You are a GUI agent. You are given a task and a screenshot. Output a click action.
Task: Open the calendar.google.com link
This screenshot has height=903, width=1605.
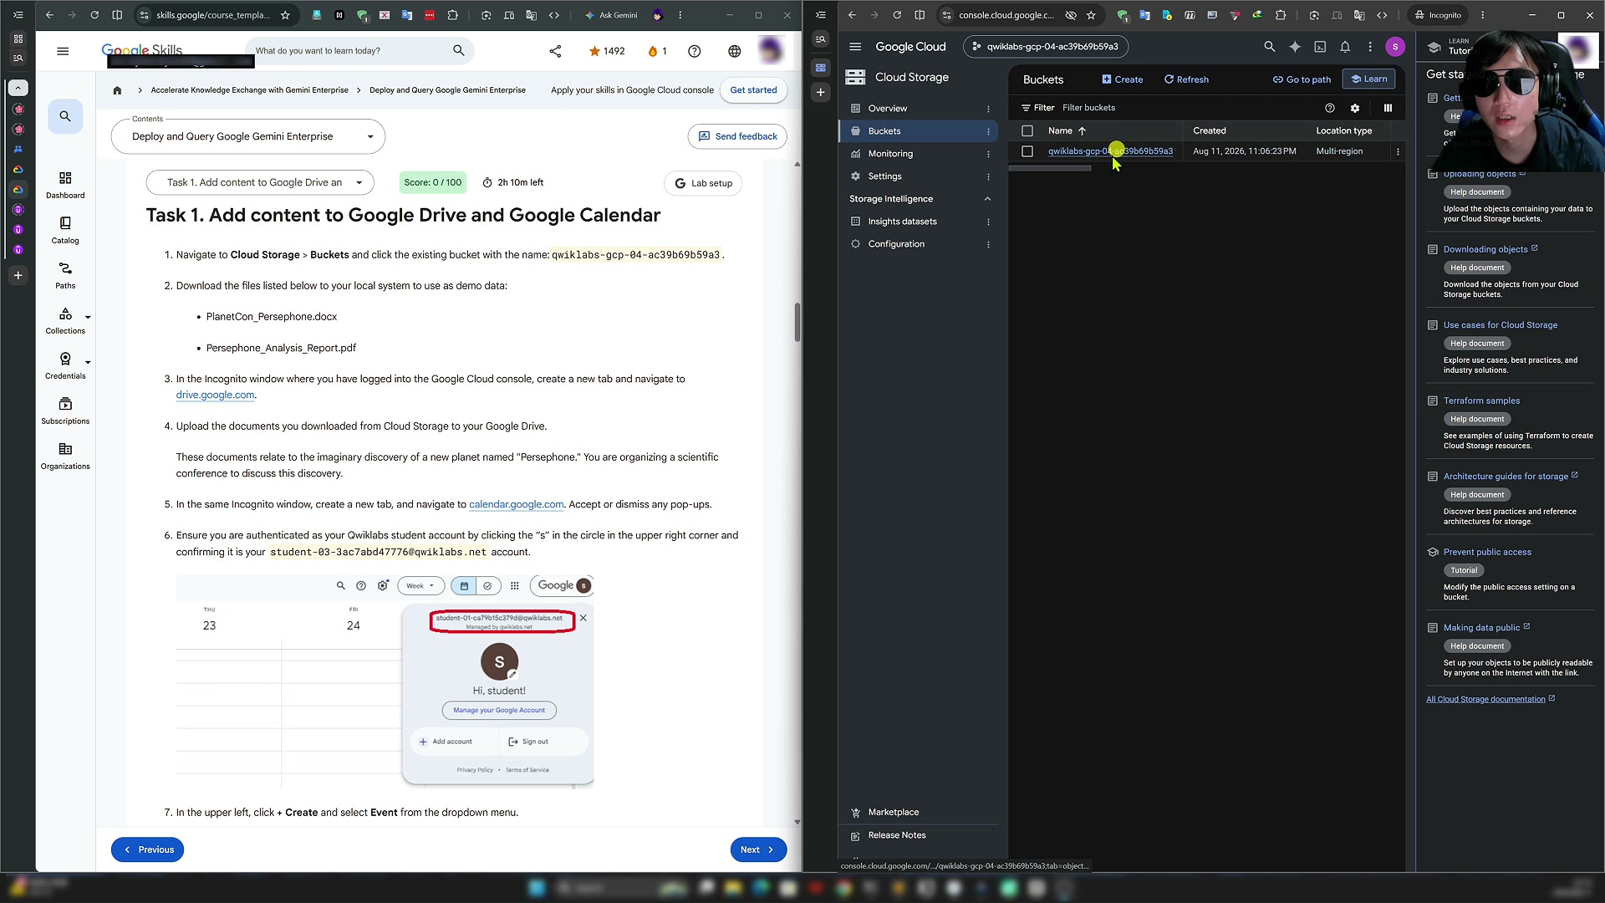[516, 504]
